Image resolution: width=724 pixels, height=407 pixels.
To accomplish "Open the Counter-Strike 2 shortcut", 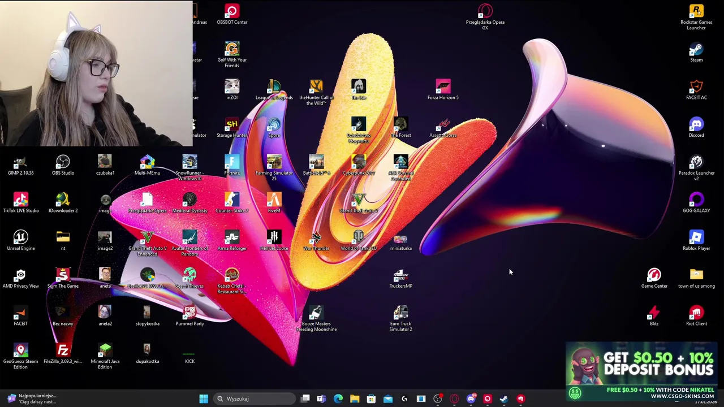I will 232,203.
